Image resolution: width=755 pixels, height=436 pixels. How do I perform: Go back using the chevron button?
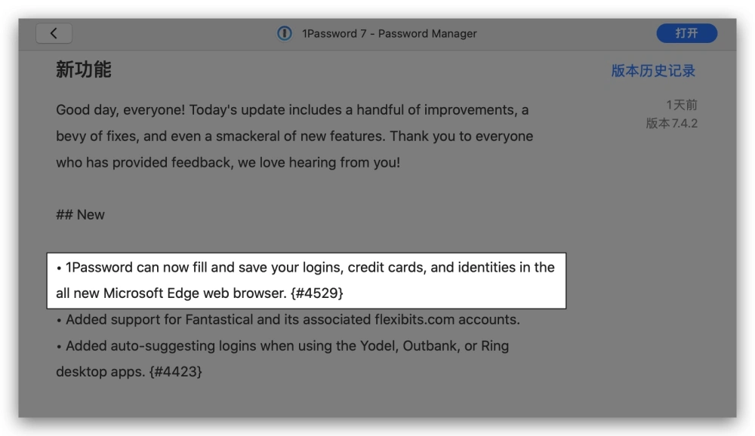coord(54,33)
